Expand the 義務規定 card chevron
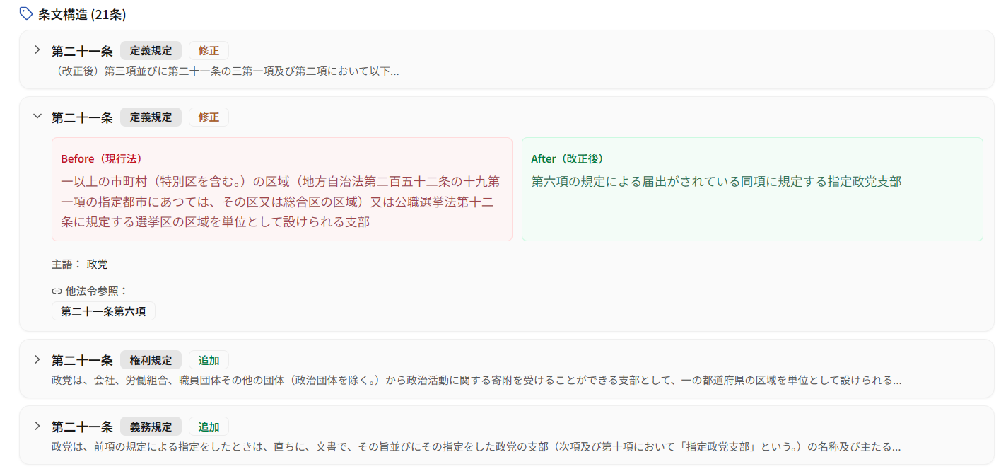Viewport: 1001px width, 469px height. point(37,426)
